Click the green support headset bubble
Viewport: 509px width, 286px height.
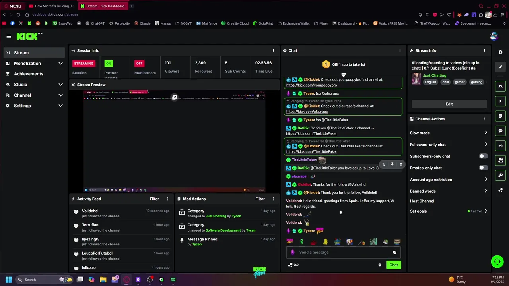[497, 261]
